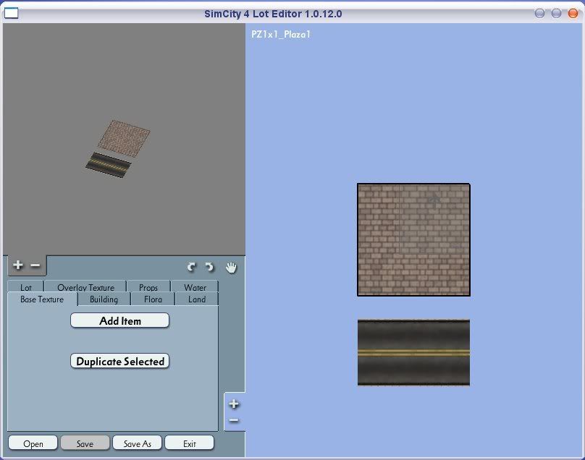Exit the Lot Editor with Exit button
The width and height of the screenshot is (585, 460).
pyautogui.click(x=190, y=443)
